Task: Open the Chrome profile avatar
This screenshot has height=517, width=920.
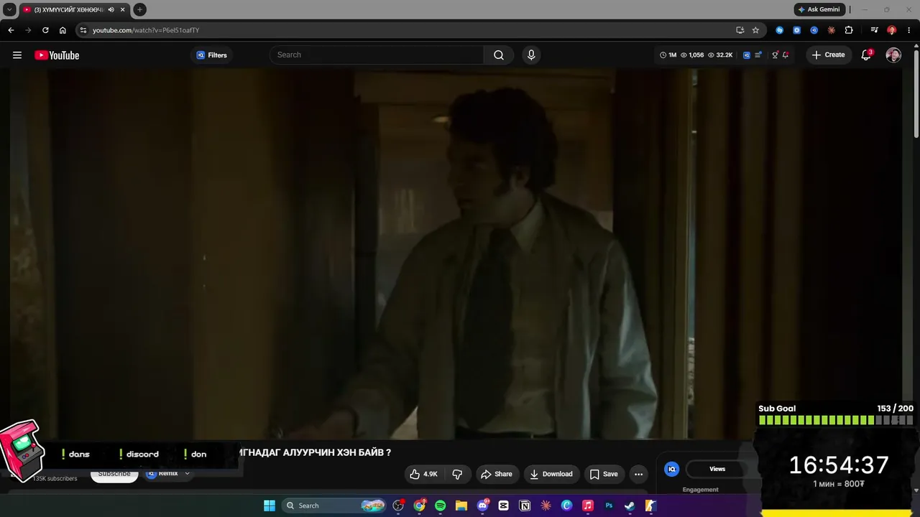Action: (x=892, y=30)
